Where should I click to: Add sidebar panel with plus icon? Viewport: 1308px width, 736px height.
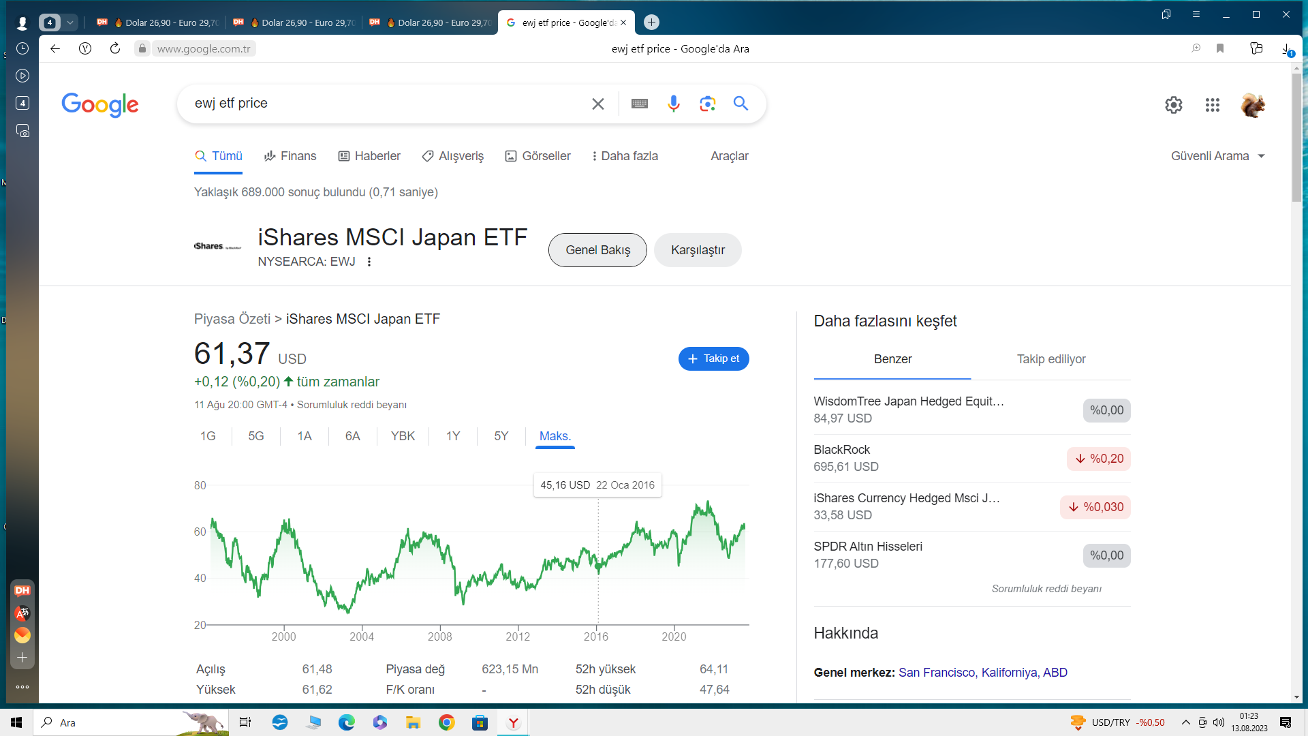click(22, 658)
